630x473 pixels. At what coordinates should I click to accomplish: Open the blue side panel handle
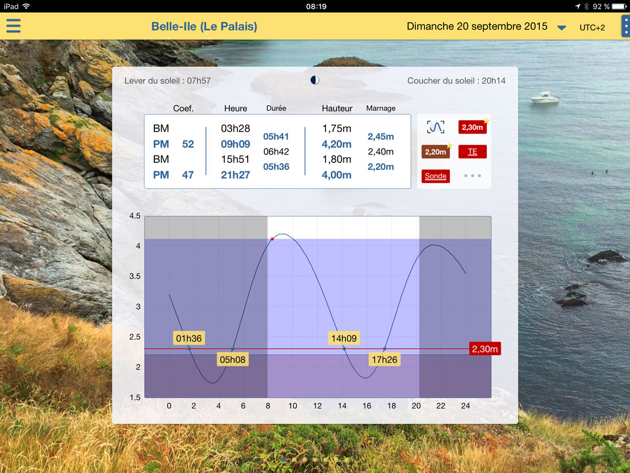[626, 26]
